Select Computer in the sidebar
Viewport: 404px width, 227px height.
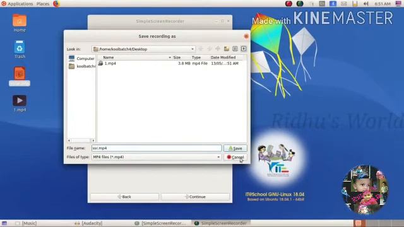pos(81,59)
